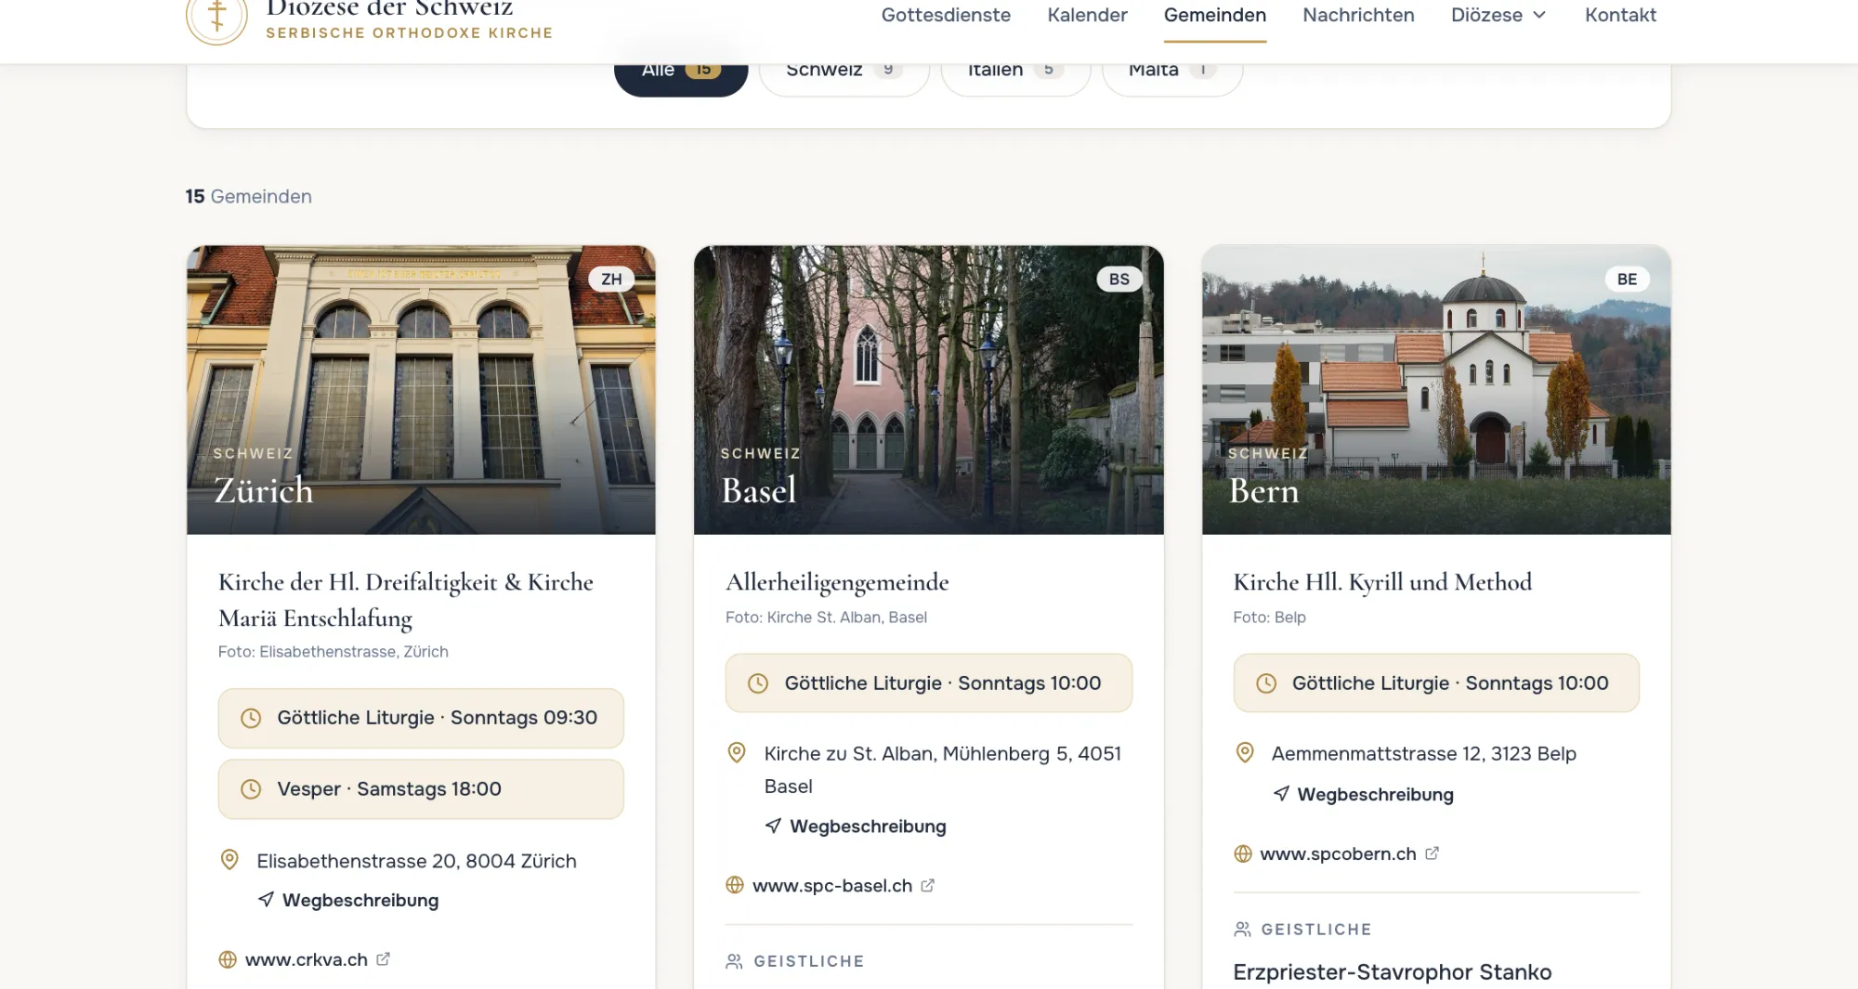Click the map pin icon by Elisabethenstrasse 20
The width and height of the screenshot is (1858, 989).
tap(229, 860)
